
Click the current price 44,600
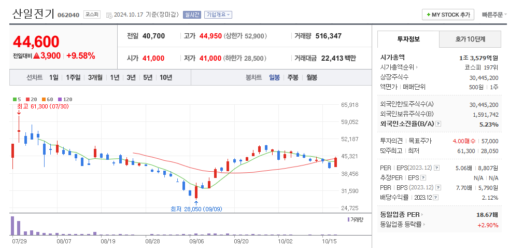[36, 42]
